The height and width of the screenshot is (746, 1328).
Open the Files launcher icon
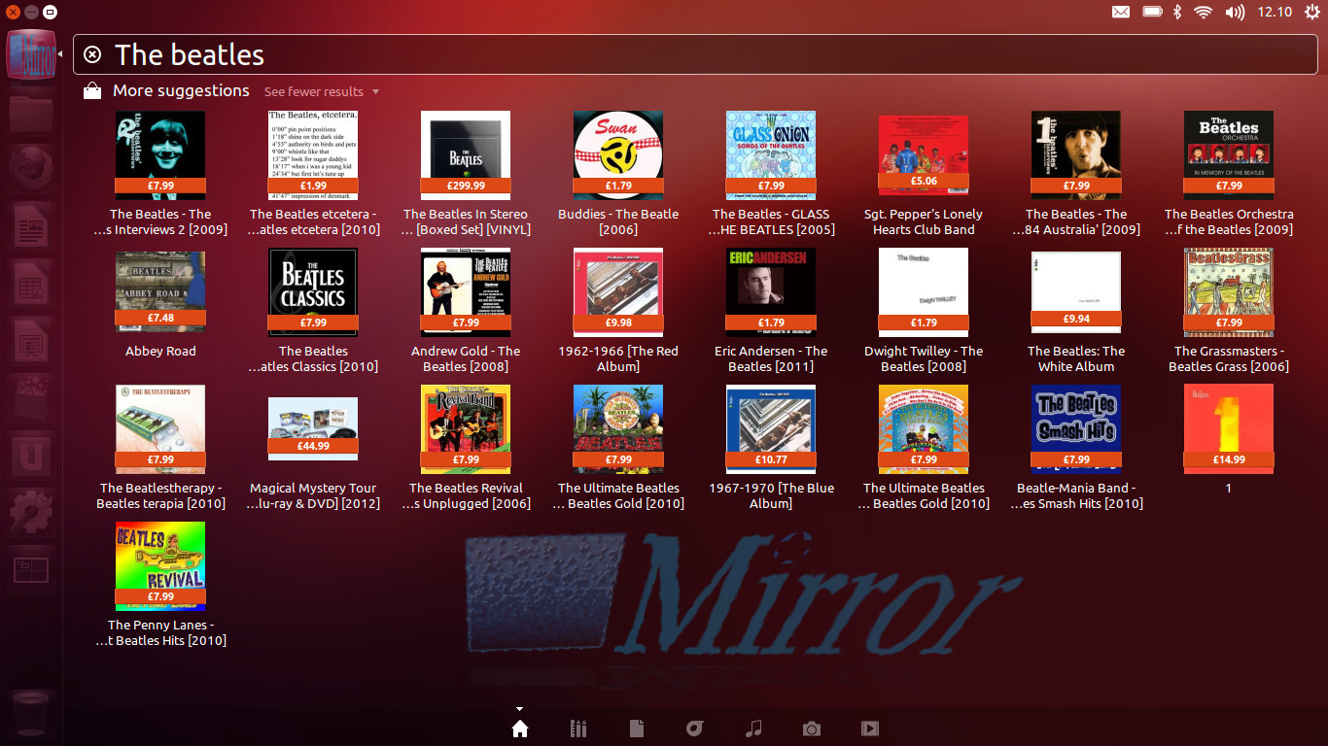click(x=31, y=114)
